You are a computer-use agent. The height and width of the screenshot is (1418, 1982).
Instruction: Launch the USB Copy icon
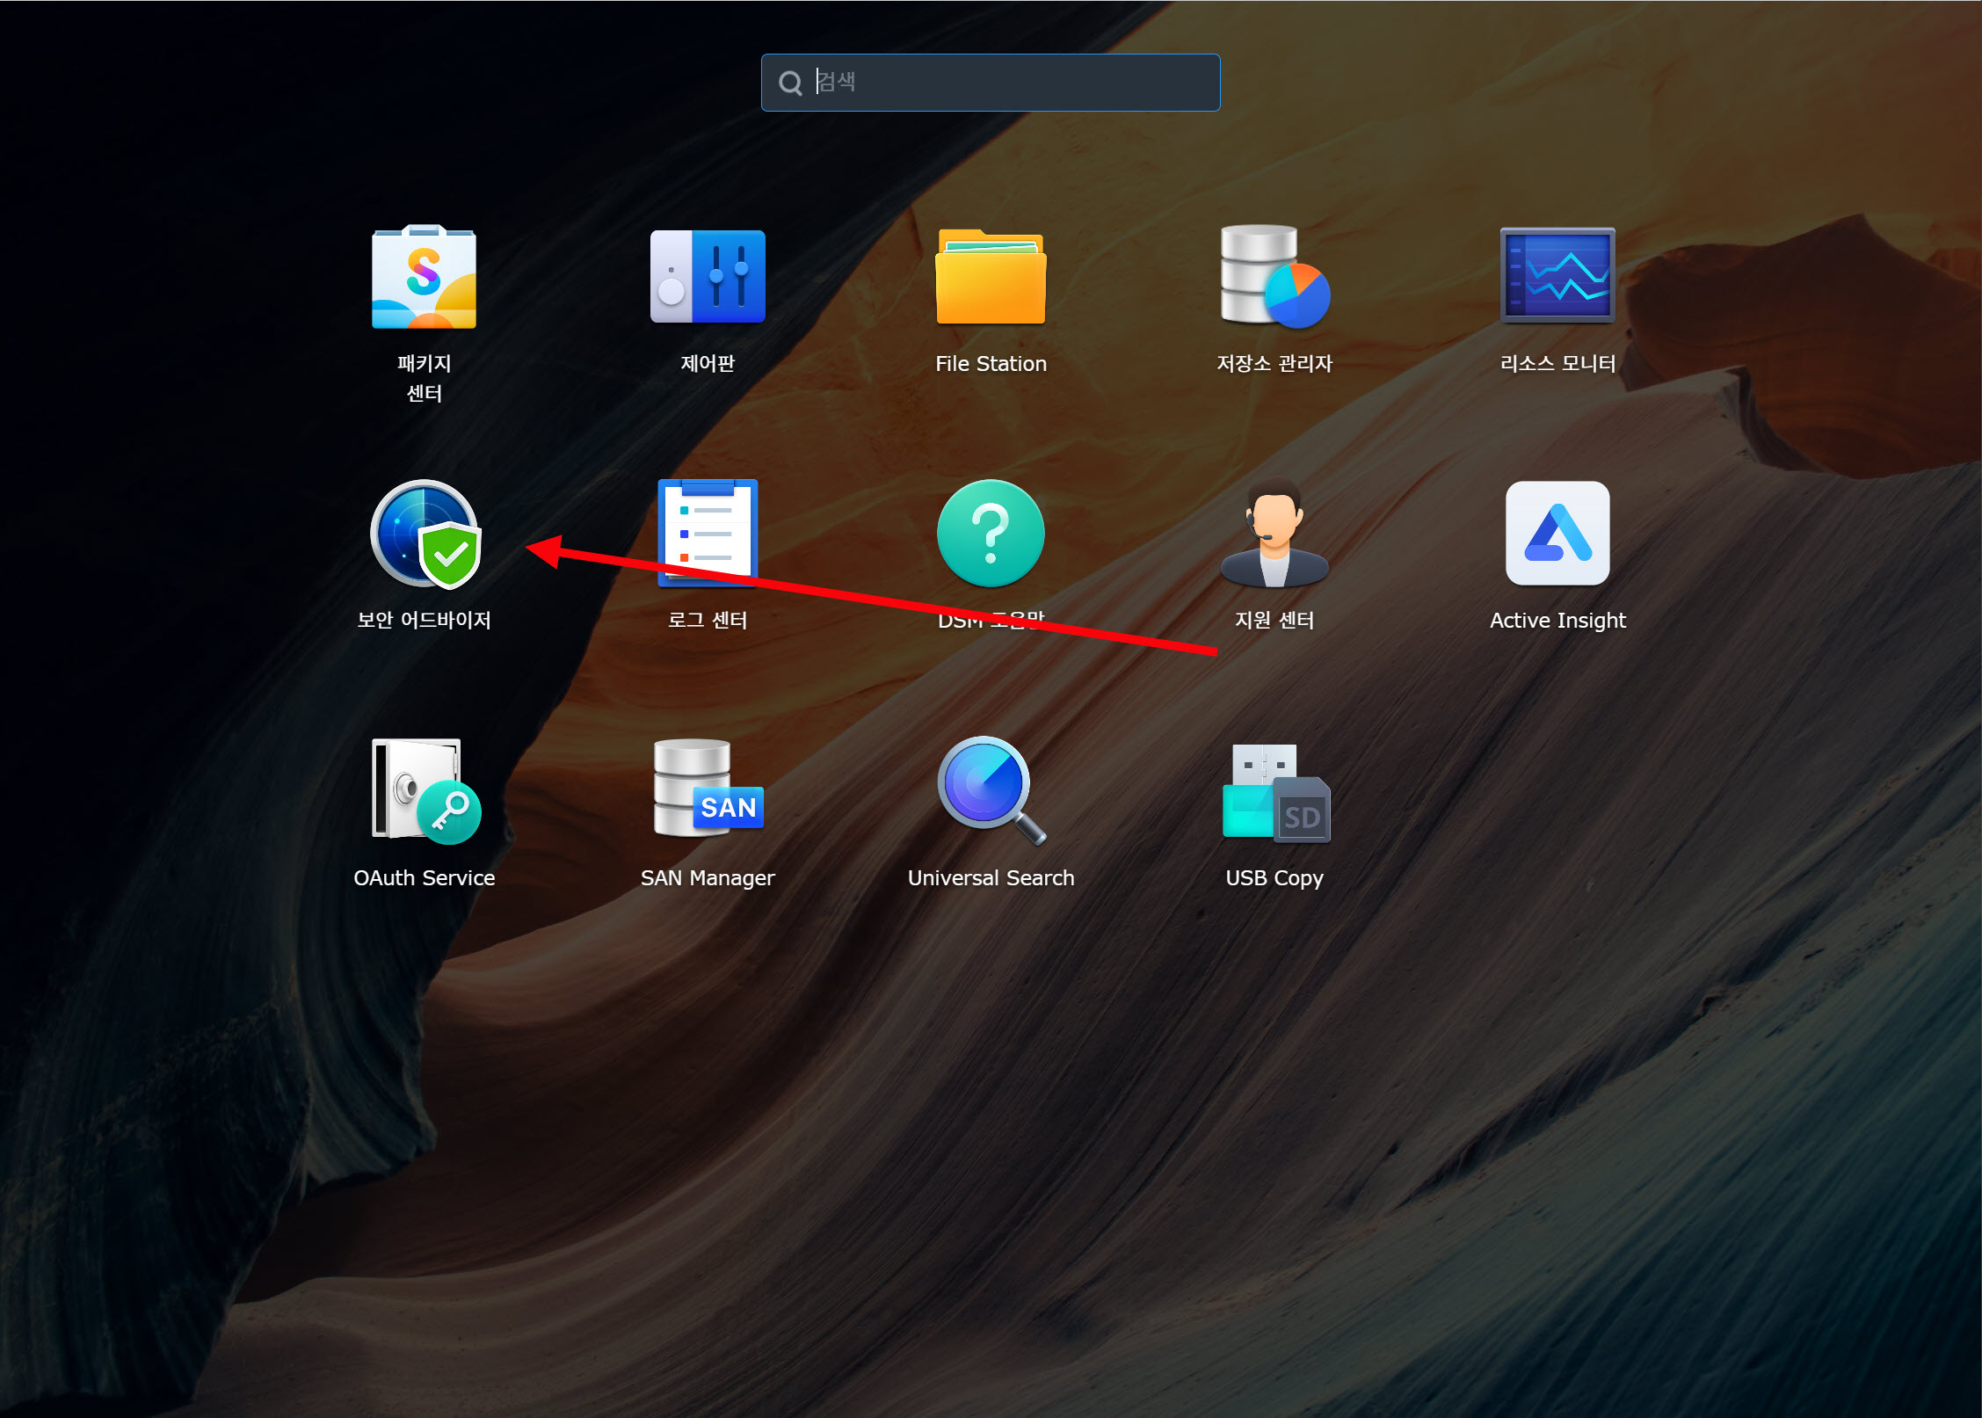1274,793
